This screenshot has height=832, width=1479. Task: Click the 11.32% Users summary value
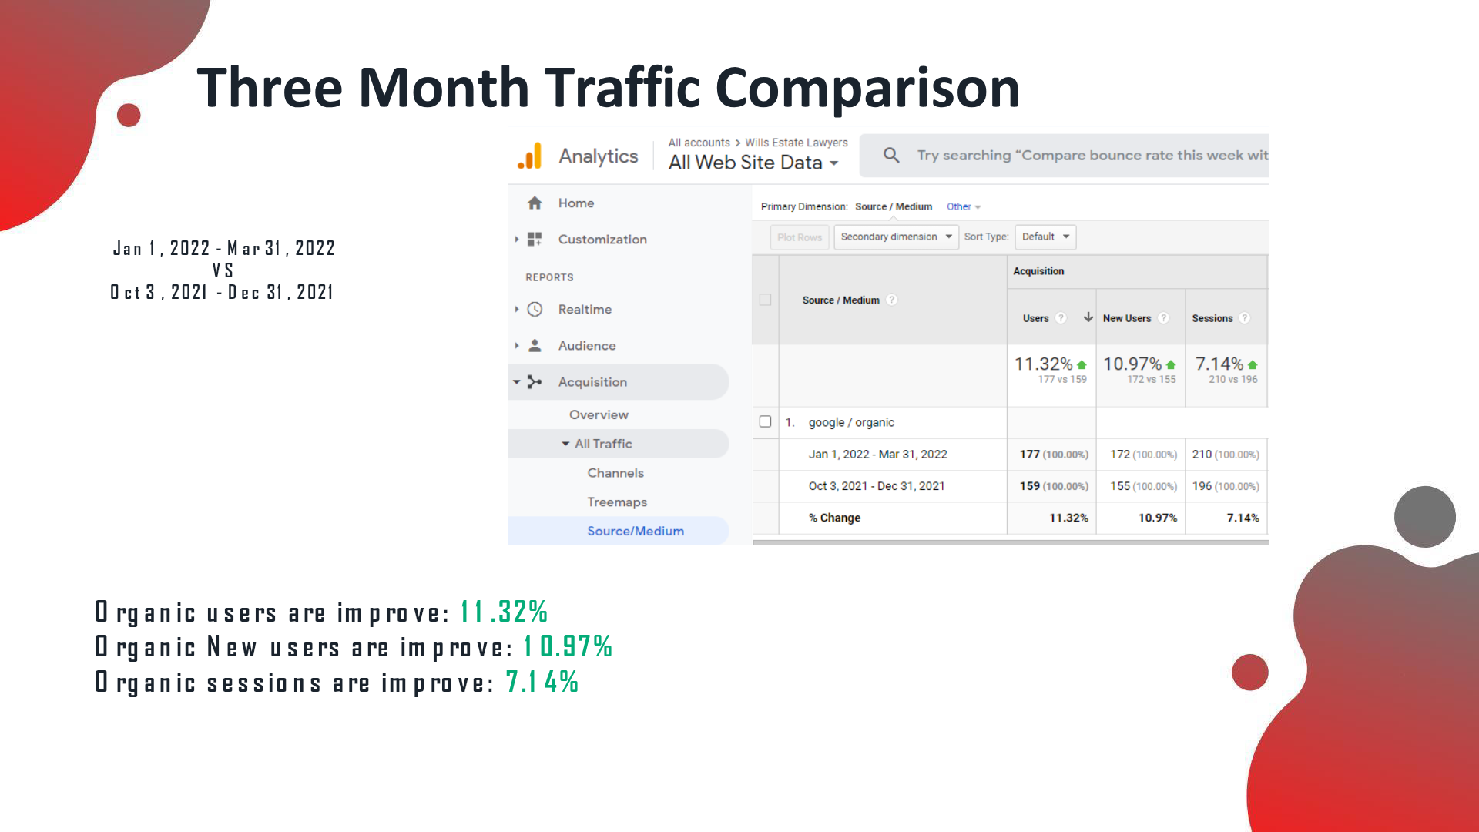(x=1043, y=364)
